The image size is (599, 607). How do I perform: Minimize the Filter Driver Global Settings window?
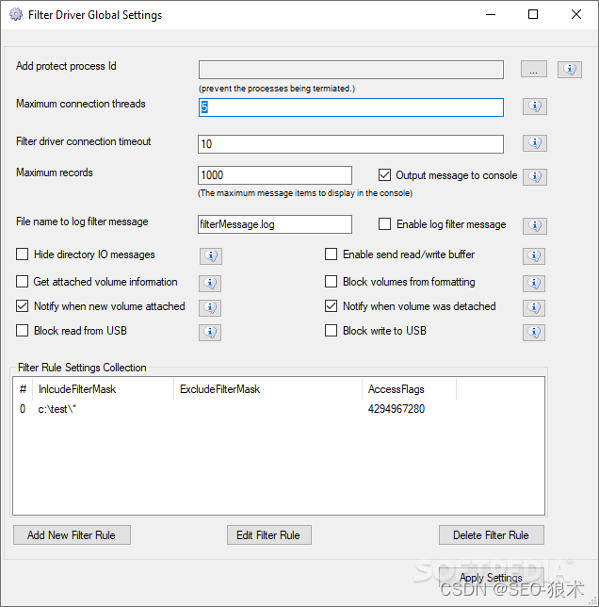pyautogui.click(x=491, y=15)
